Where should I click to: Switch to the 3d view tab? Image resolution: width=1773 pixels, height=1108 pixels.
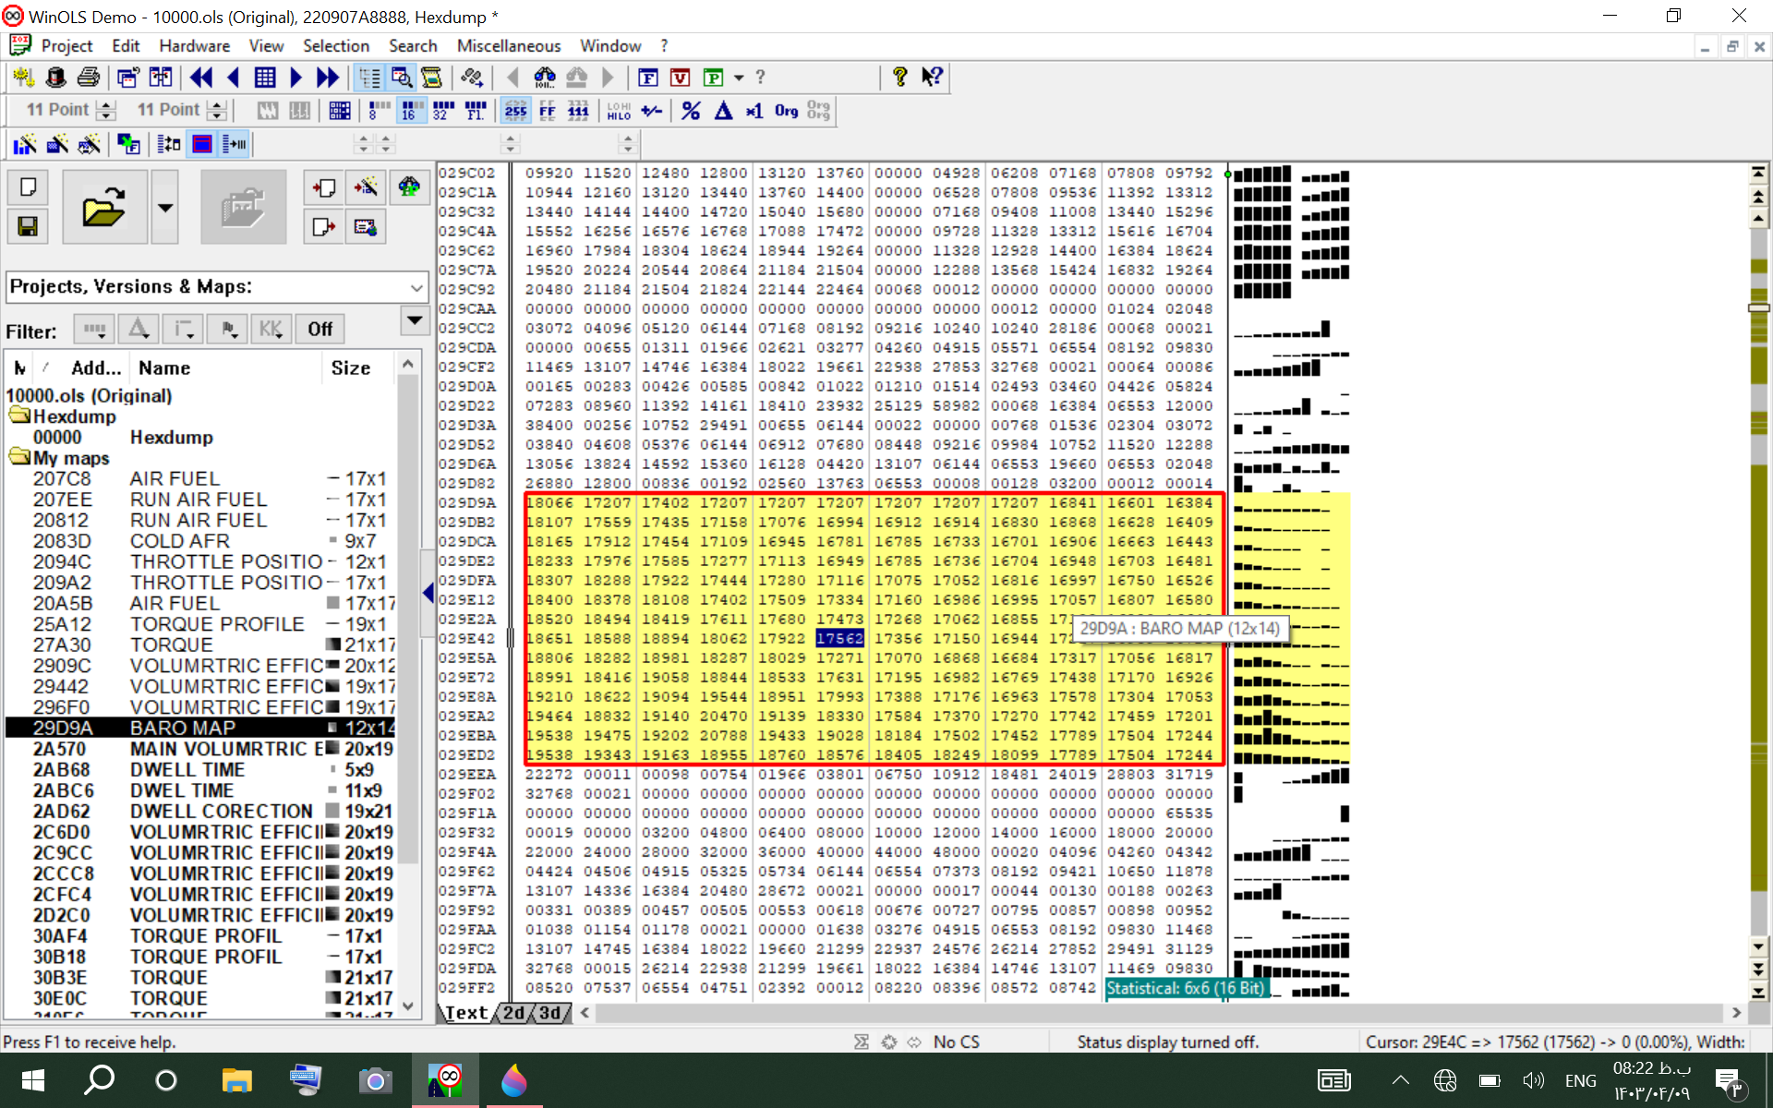(550, 1013)
